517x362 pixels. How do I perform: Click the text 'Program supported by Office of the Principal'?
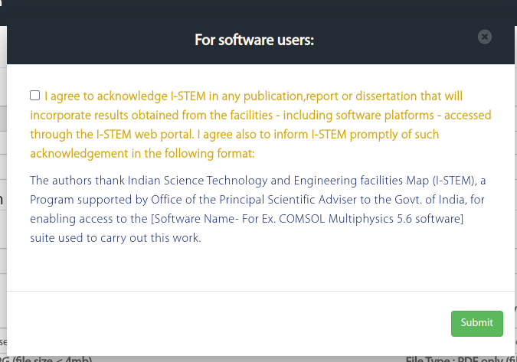pos(147,200)
